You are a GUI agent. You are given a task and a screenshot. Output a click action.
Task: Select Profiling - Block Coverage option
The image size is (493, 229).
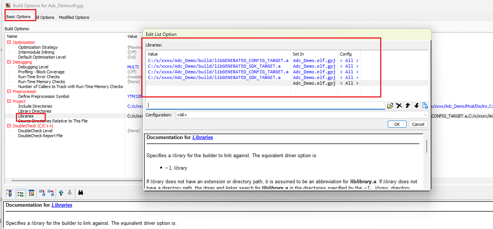point(41,72)
